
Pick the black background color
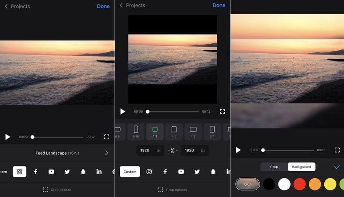tap(269, 184)
